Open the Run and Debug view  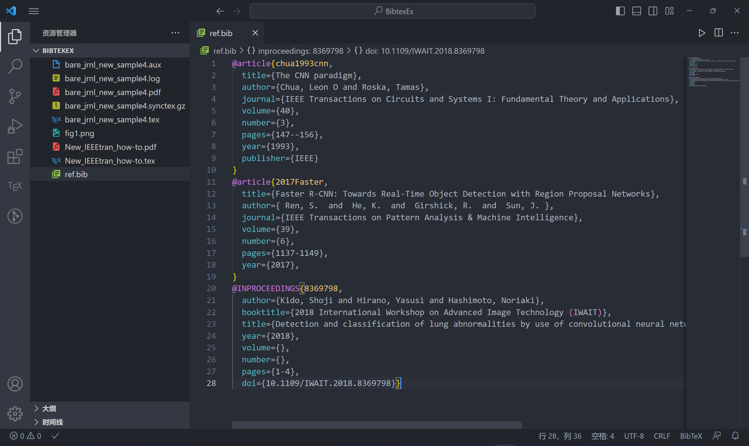(15, 126)
